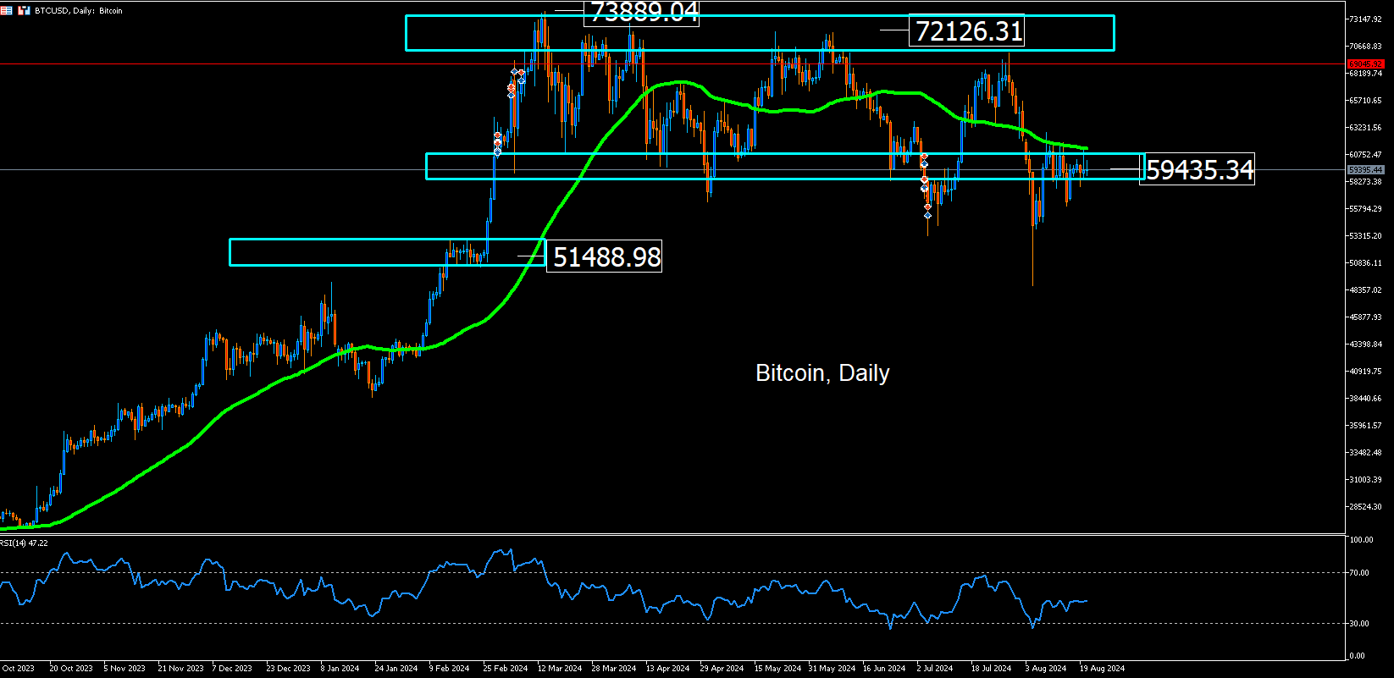1394x678 pixels.
Task: Click the 65710.65 price scale value
Action: [1367, 101]
